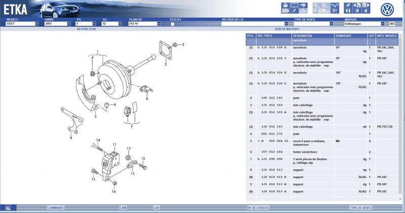
Task: Click the Volkswagen logo
Action: [387, 9]
